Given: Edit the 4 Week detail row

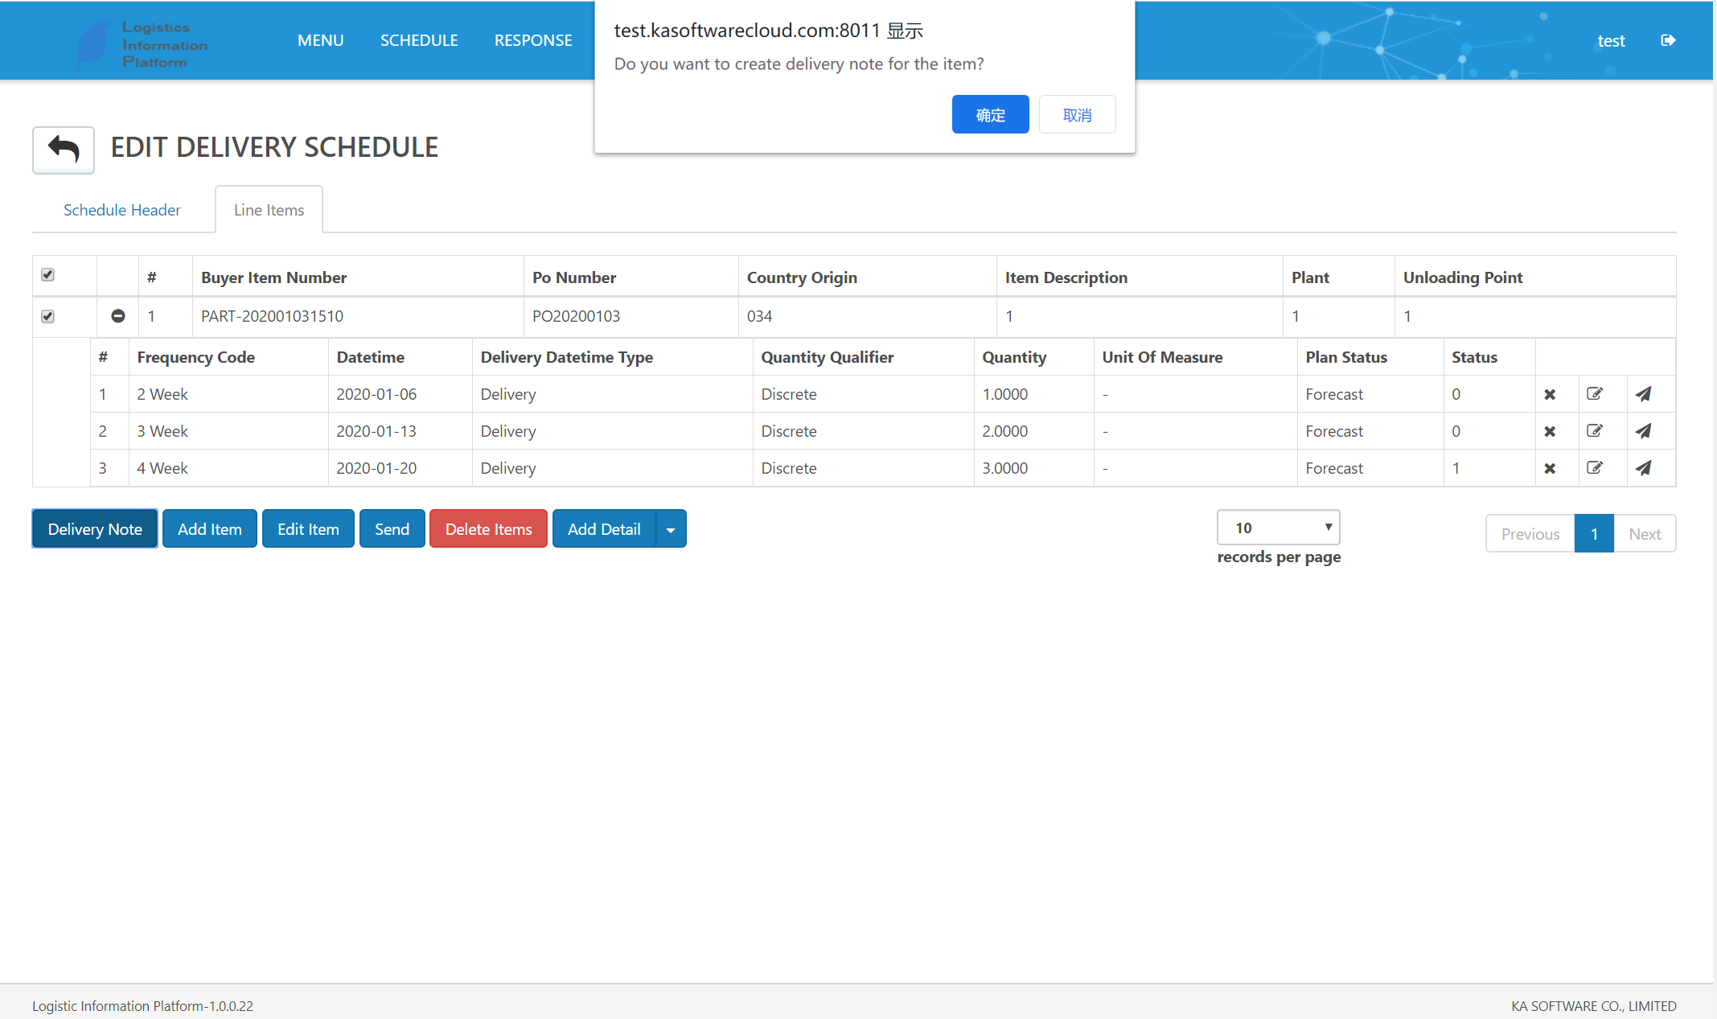Looking at the screenshot, I should coord(1595,468).
